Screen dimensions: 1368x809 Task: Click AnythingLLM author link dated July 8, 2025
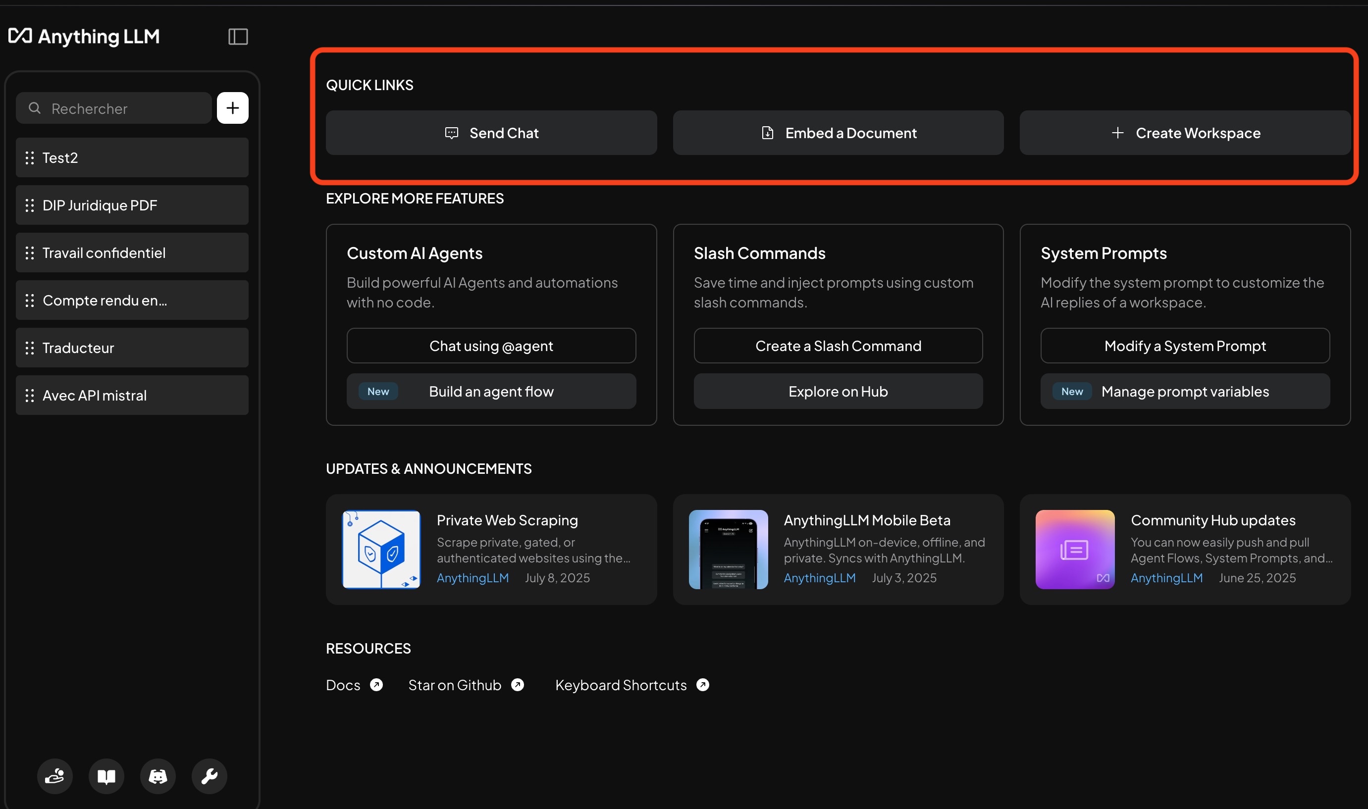(x=473, y=578)
